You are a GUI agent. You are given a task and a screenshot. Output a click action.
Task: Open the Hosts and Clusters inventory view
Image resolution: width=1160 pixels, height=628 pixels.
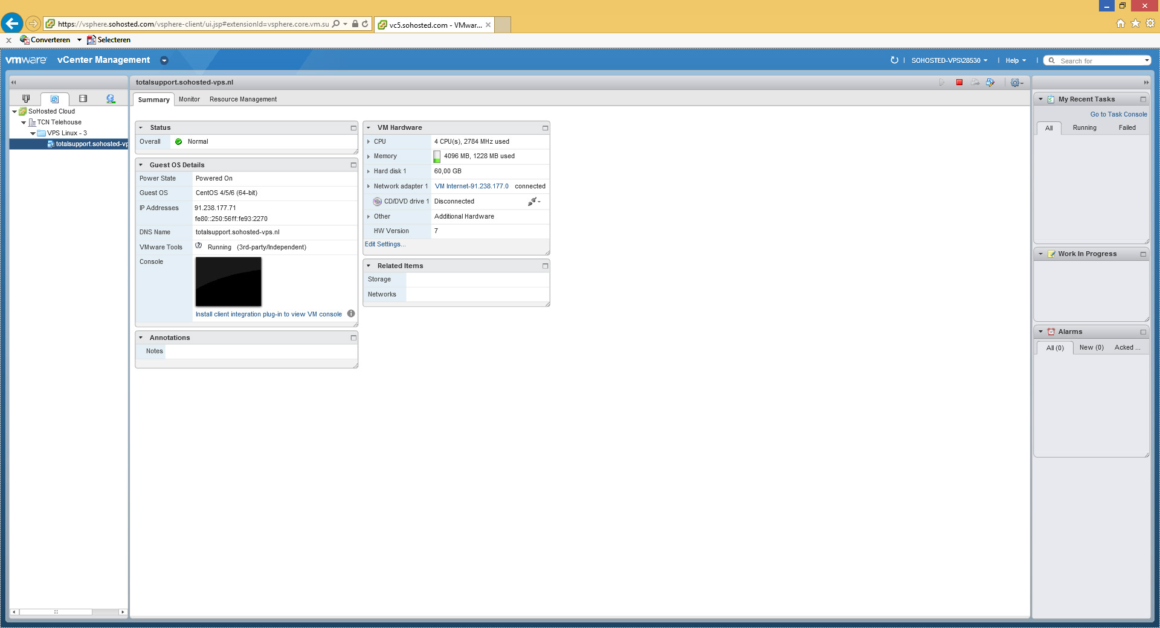pyautogui.click(x=26, y=98)
